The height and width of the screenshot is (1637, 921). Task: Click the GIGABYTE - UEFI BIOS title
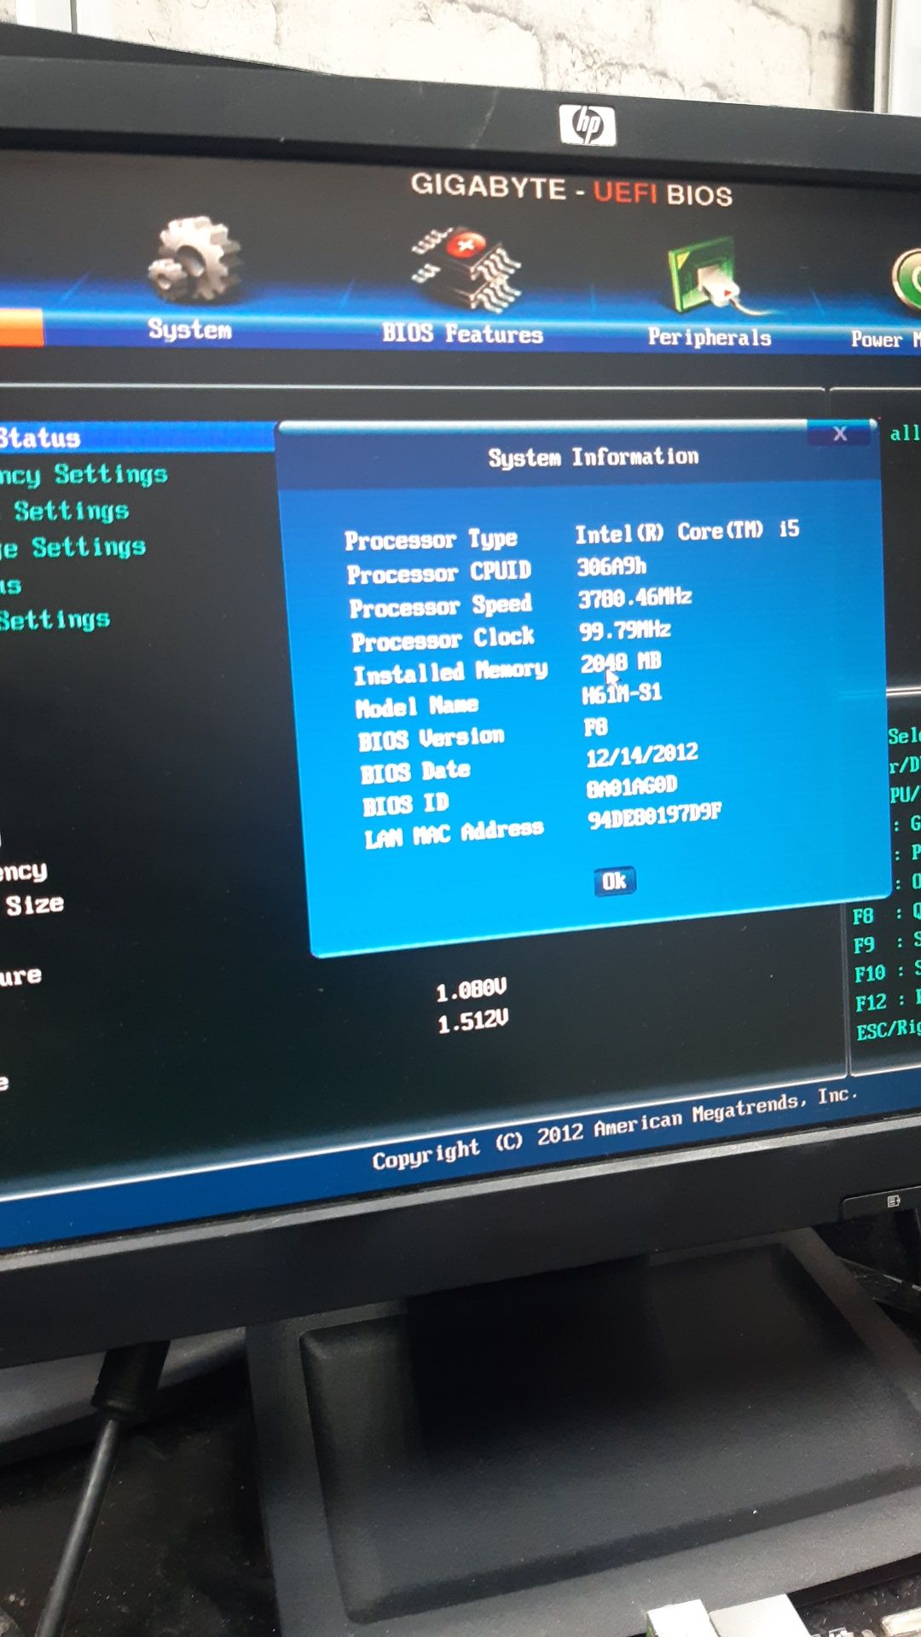tap(571, 189)
